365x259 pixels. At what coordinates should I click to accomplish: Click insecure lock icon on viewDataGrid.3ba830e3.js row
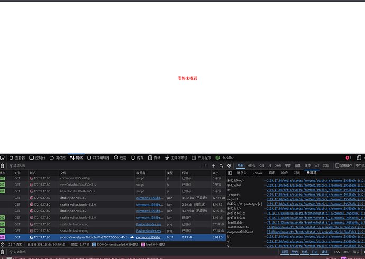click(31, 184)
